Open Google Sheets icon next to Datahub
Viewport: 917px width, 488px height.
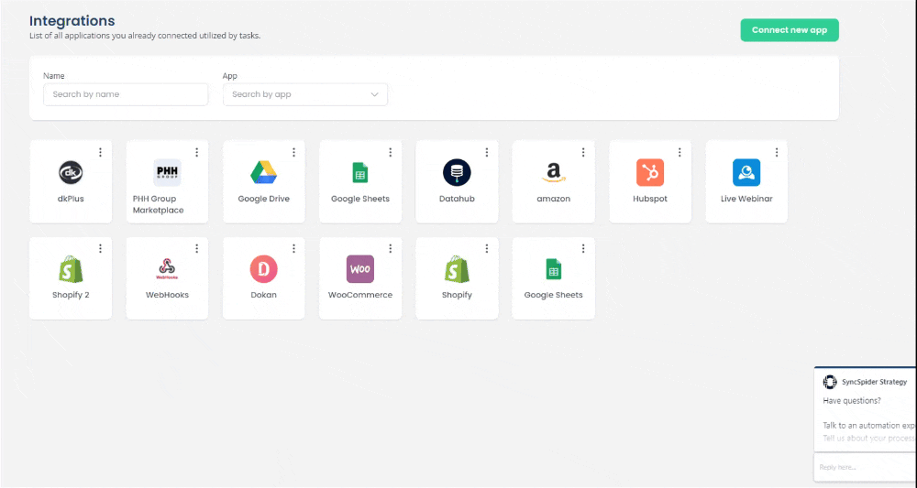(x=360, y=173)
